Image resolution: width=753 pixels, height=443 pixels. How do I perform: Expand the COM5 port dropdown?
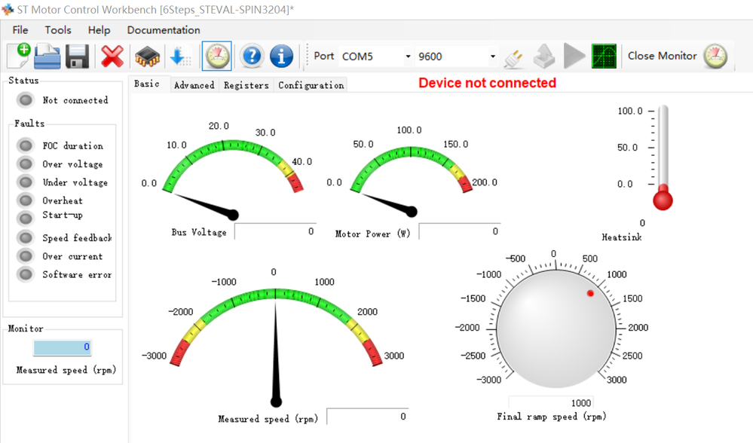tap(408, 57)
